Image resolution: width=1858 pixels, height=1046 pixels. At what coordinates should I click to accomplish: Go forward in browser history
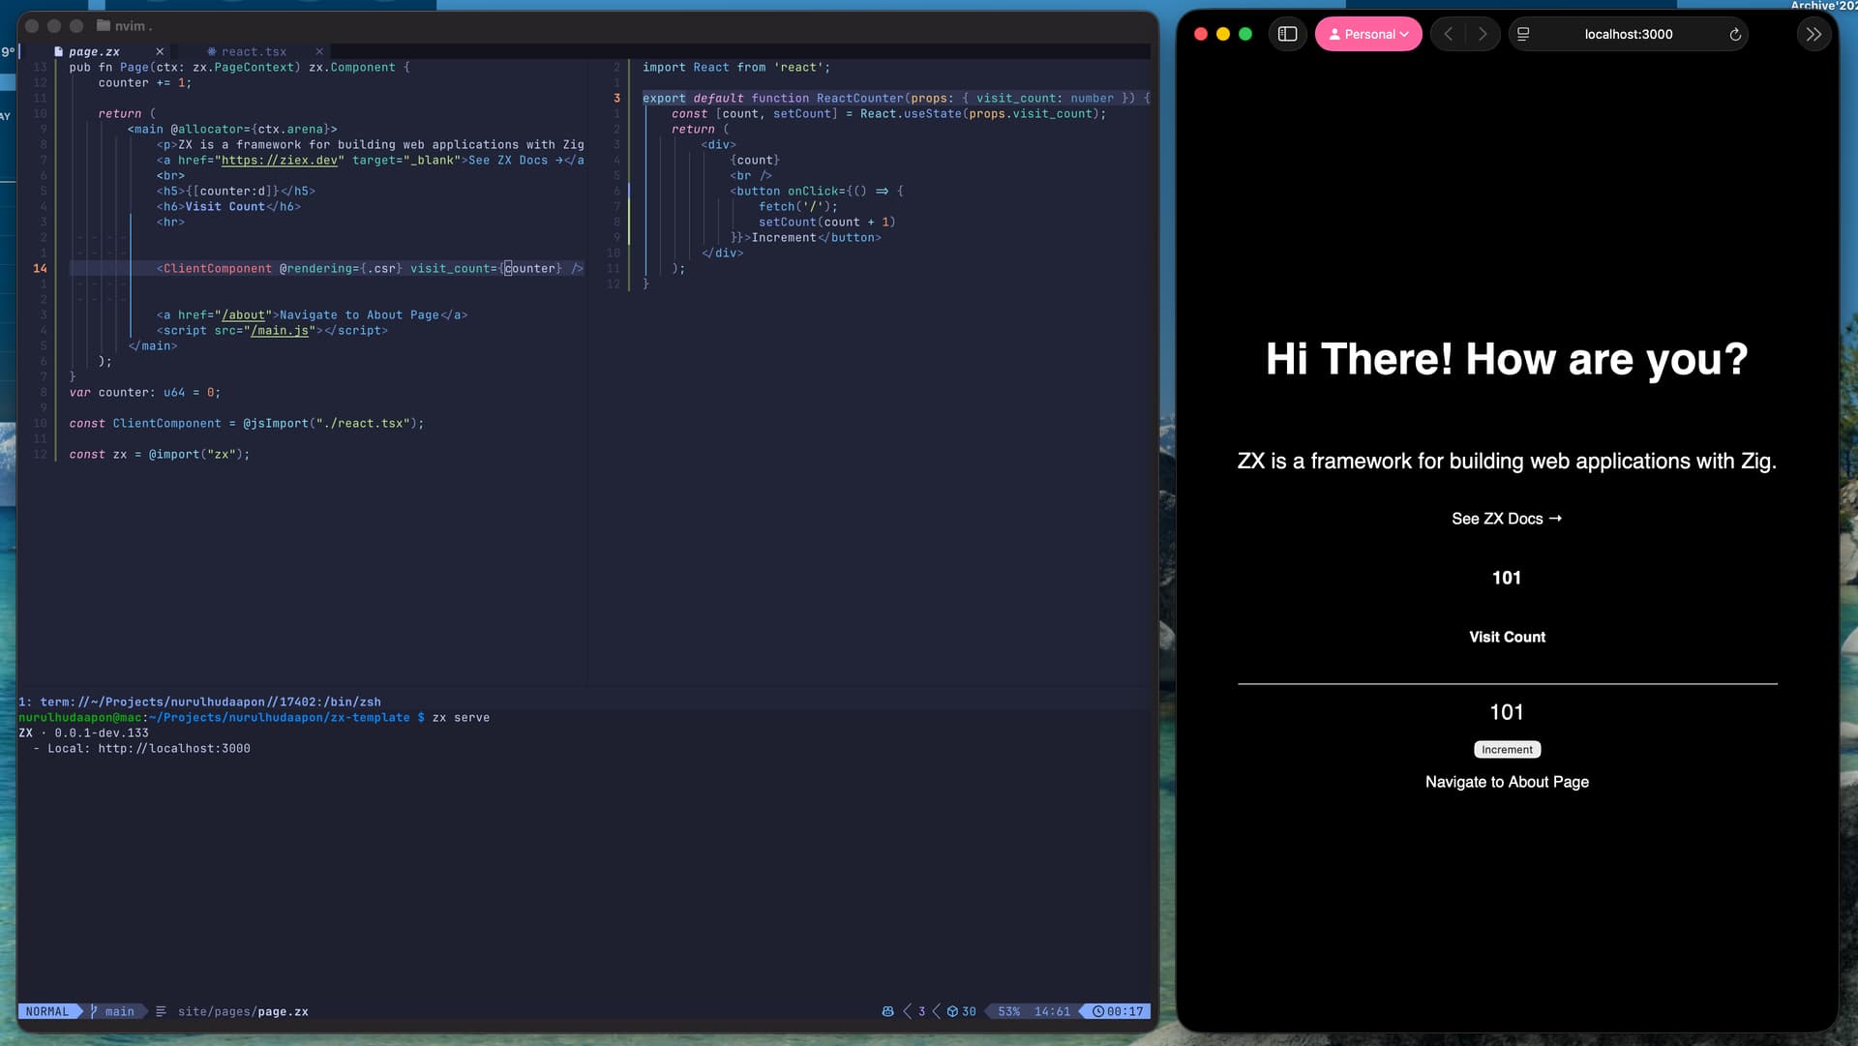coord(1483,34)
